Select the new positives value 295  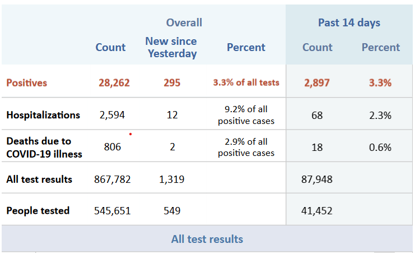pos(172,83)
